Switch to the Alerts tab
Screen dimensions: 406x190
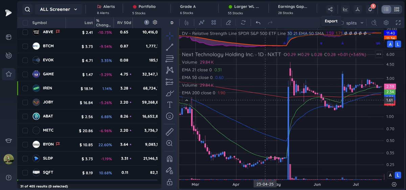click(106, 9)
